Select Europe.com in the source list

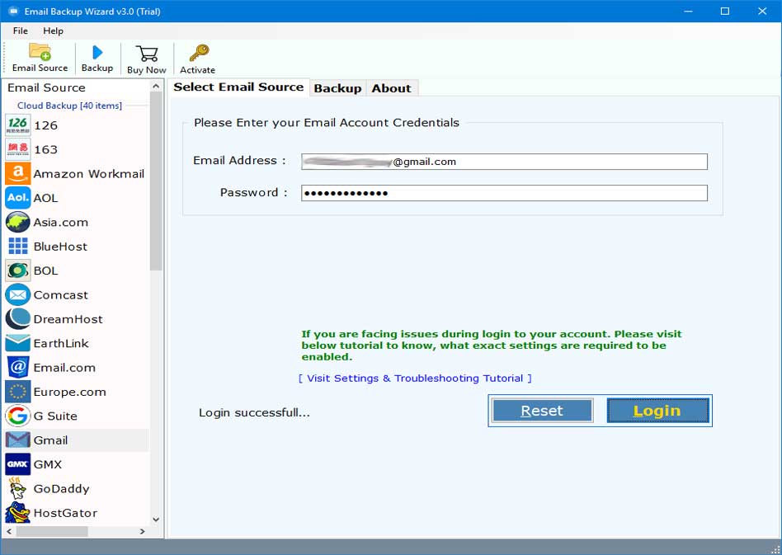(x=77, y=392)
